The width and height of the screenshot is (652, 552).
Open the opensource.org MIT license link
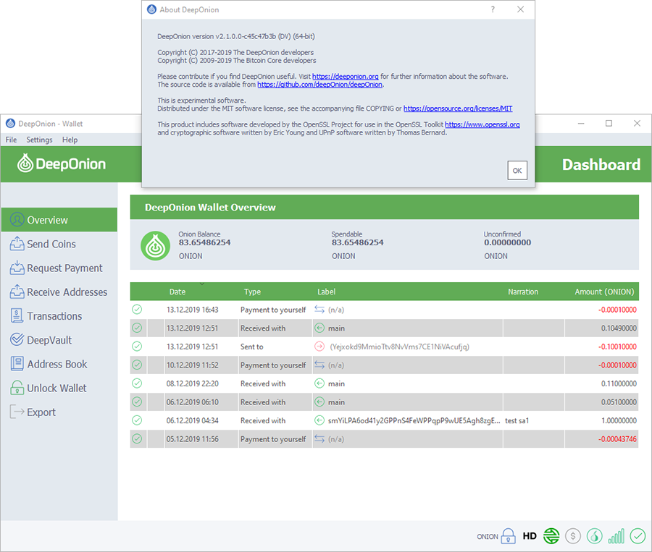click(458, 109)
